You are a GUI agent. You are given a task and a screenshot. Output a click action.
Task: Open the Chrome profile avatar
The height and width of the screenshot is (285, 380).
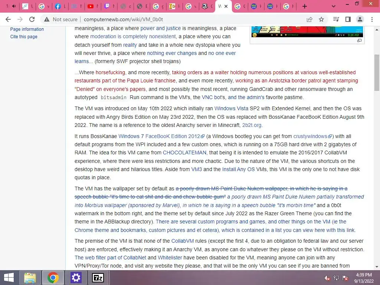(360, 19)
